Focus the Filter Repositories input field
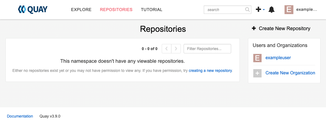Viewport: 326px width, 125px height. (207, 49)
